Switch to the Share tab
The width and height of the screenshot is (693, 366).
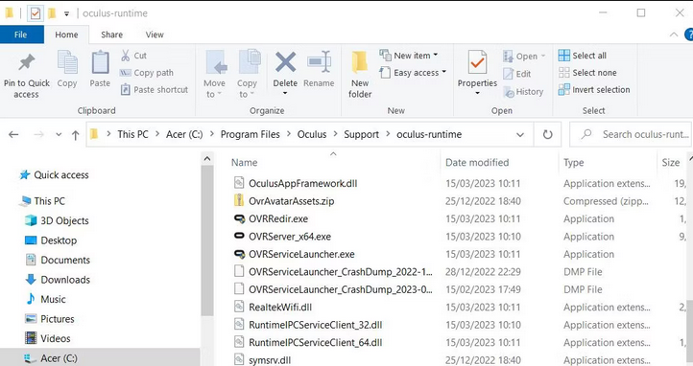tap(111, 34)
